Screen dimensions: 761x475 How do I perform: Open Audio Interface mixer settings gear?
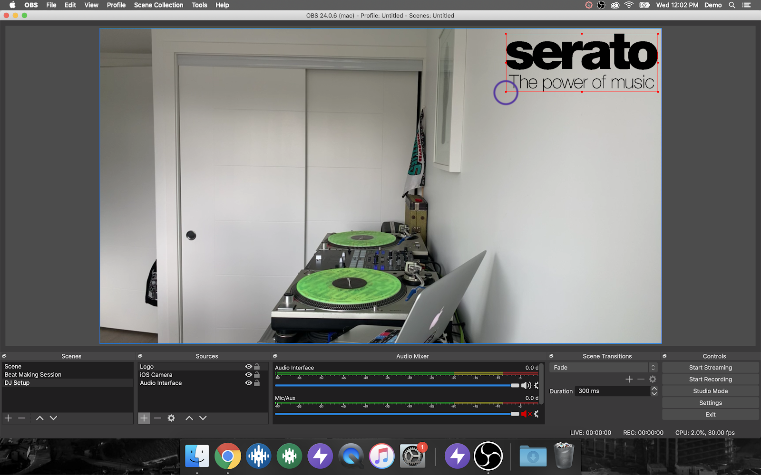pos(537,386)
